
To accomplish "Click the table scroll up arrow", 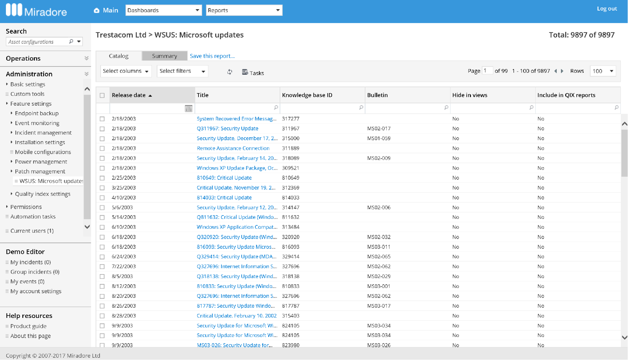I will tap(624, 124).
